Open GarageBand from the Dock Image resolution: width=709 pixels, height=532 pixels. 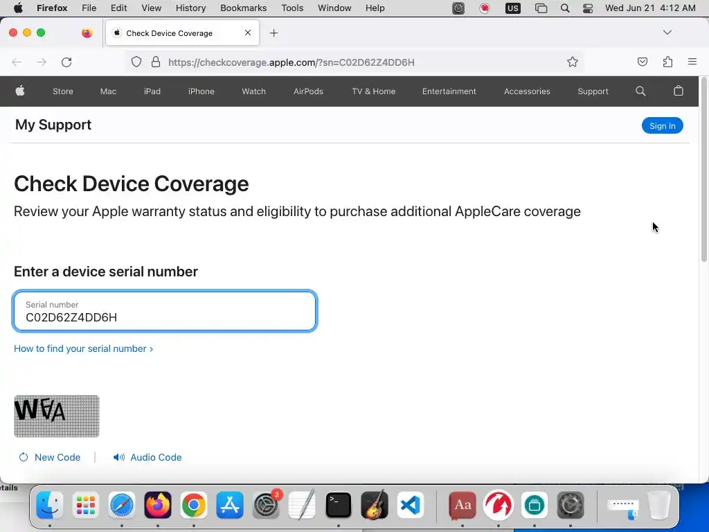(375, 505)
